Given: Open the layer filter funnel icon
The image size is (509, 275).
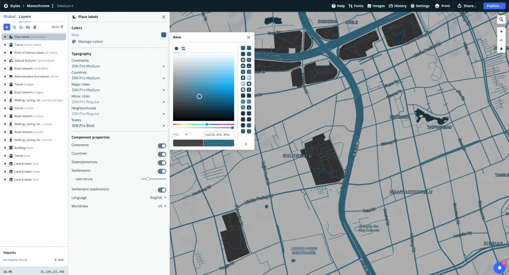Looking at the screenshot, I should pyautogui.click(x=62, y=27).
